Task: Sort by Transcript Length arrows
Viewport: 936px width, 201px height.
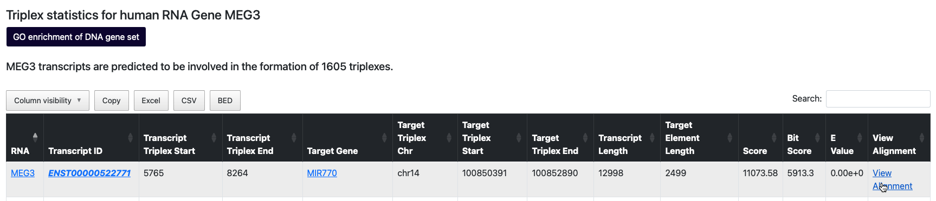Action: [x=652, y=137]
